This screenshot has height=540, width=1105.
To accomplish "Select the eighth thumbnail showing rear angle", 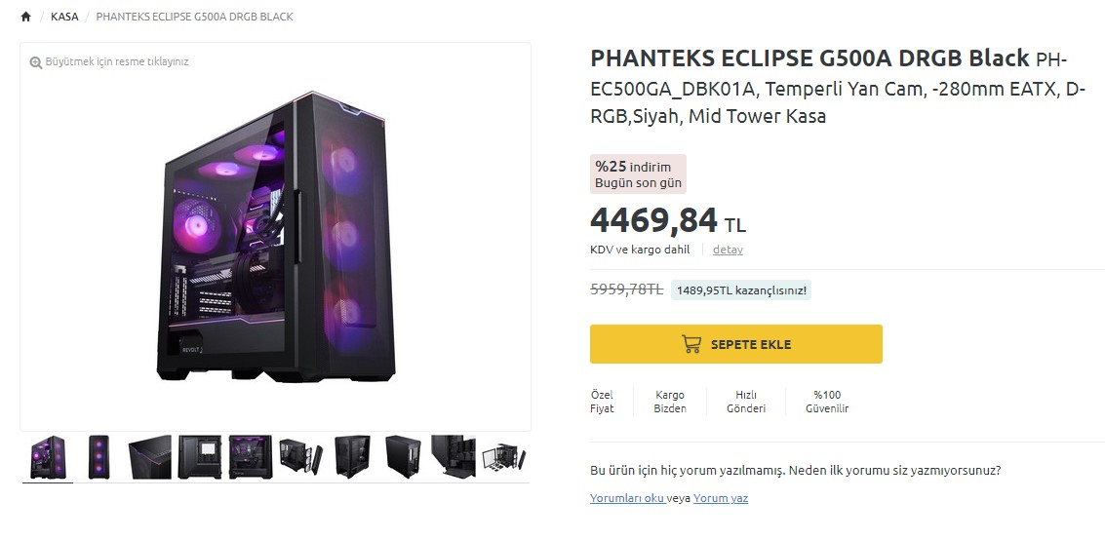I will pos(403,456).
